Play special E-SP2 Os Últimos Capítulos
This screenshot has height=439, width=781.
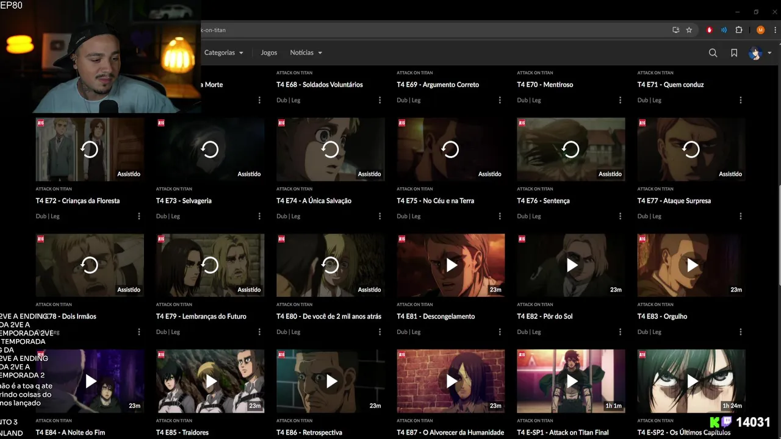click(692, 382)
